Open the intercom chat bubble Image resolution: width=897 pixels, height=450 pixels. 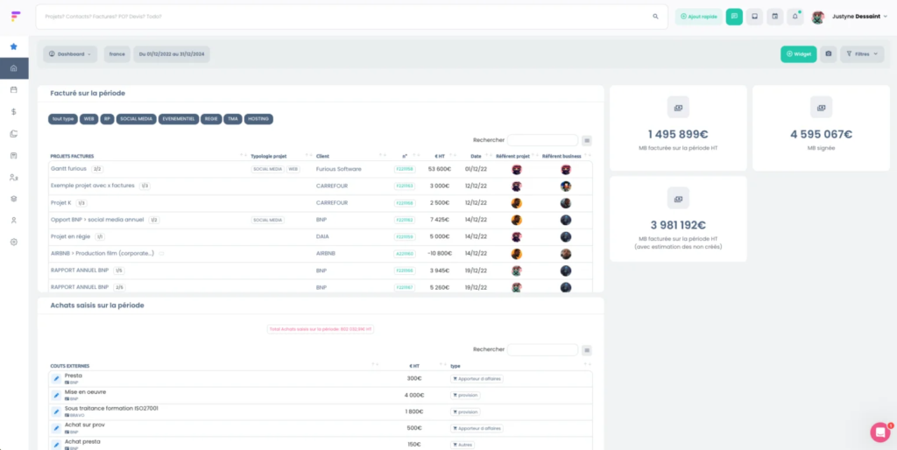879,432
